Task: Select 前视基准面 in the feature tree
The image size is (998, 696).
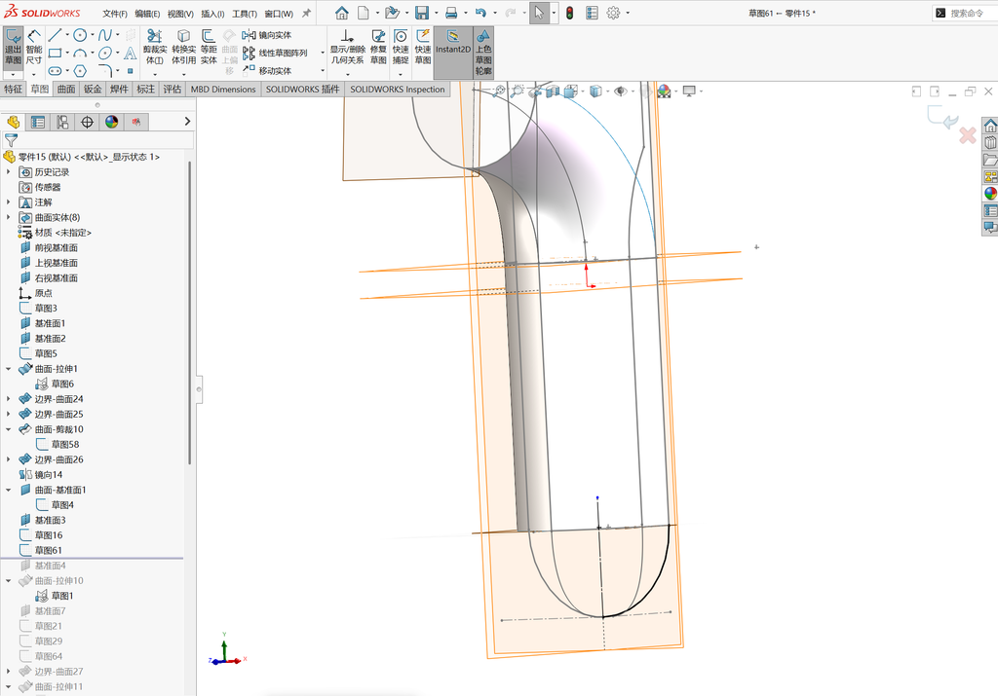Action: [56, 248]
